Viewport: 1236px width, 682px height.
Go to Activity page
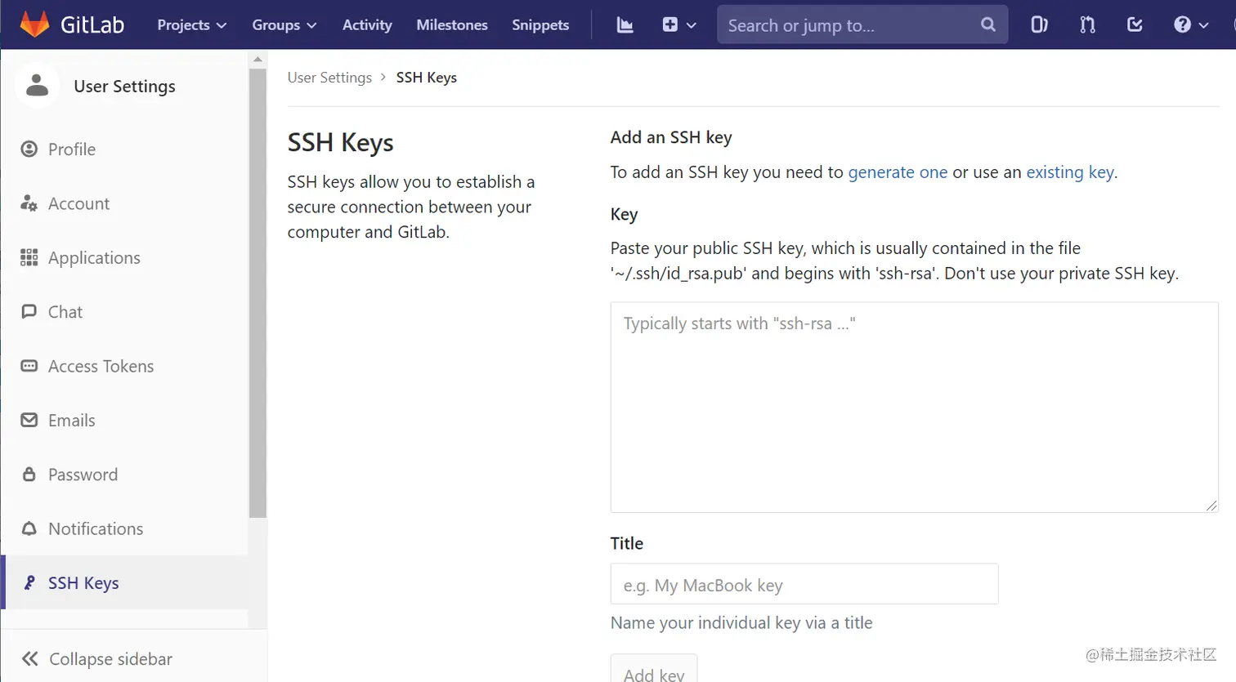367,25
